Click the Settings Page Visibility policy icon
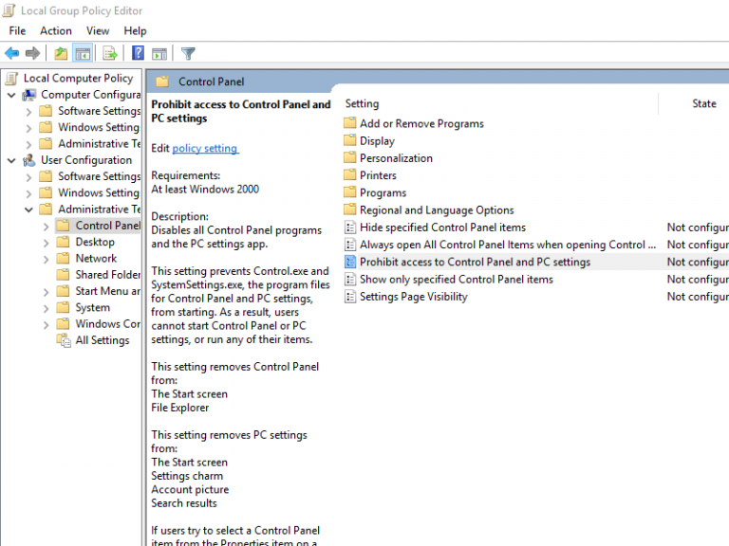The height and width of the screenshot is (546, 729). pyautogui.click(x=350, y=297)
